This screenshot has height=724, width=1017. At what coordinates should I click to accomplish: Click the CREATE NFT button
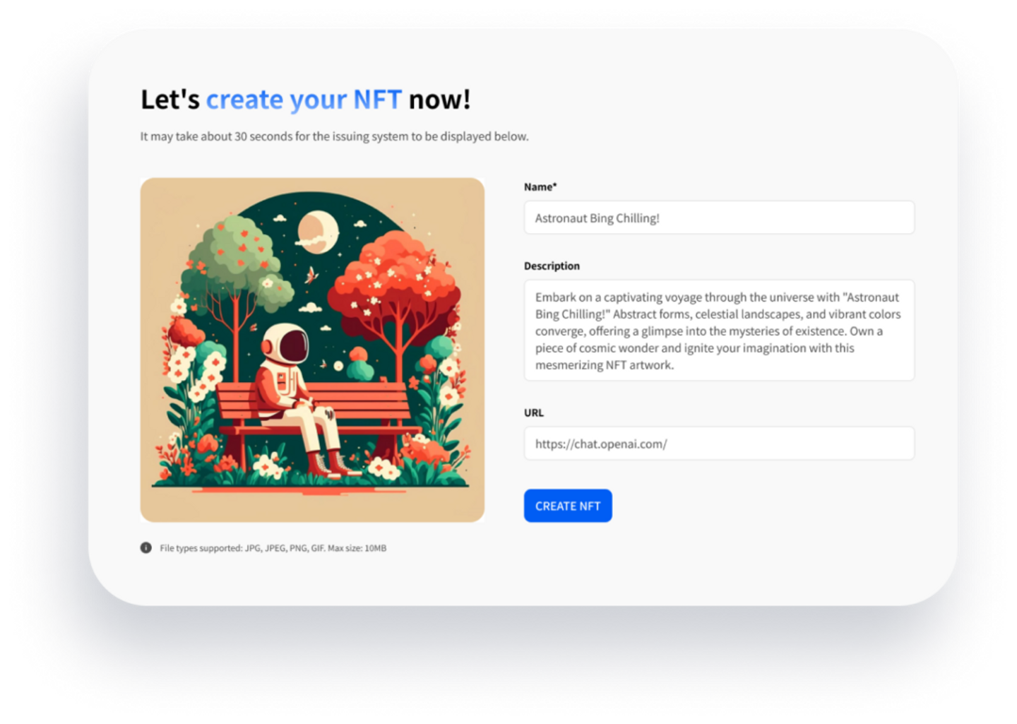[x=568, y=506]
